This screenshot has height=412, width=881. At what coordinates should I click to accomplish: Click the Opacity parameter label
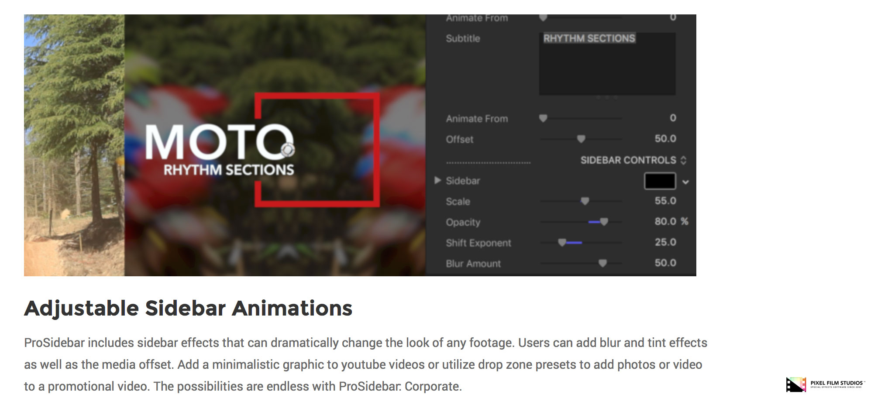463,222
